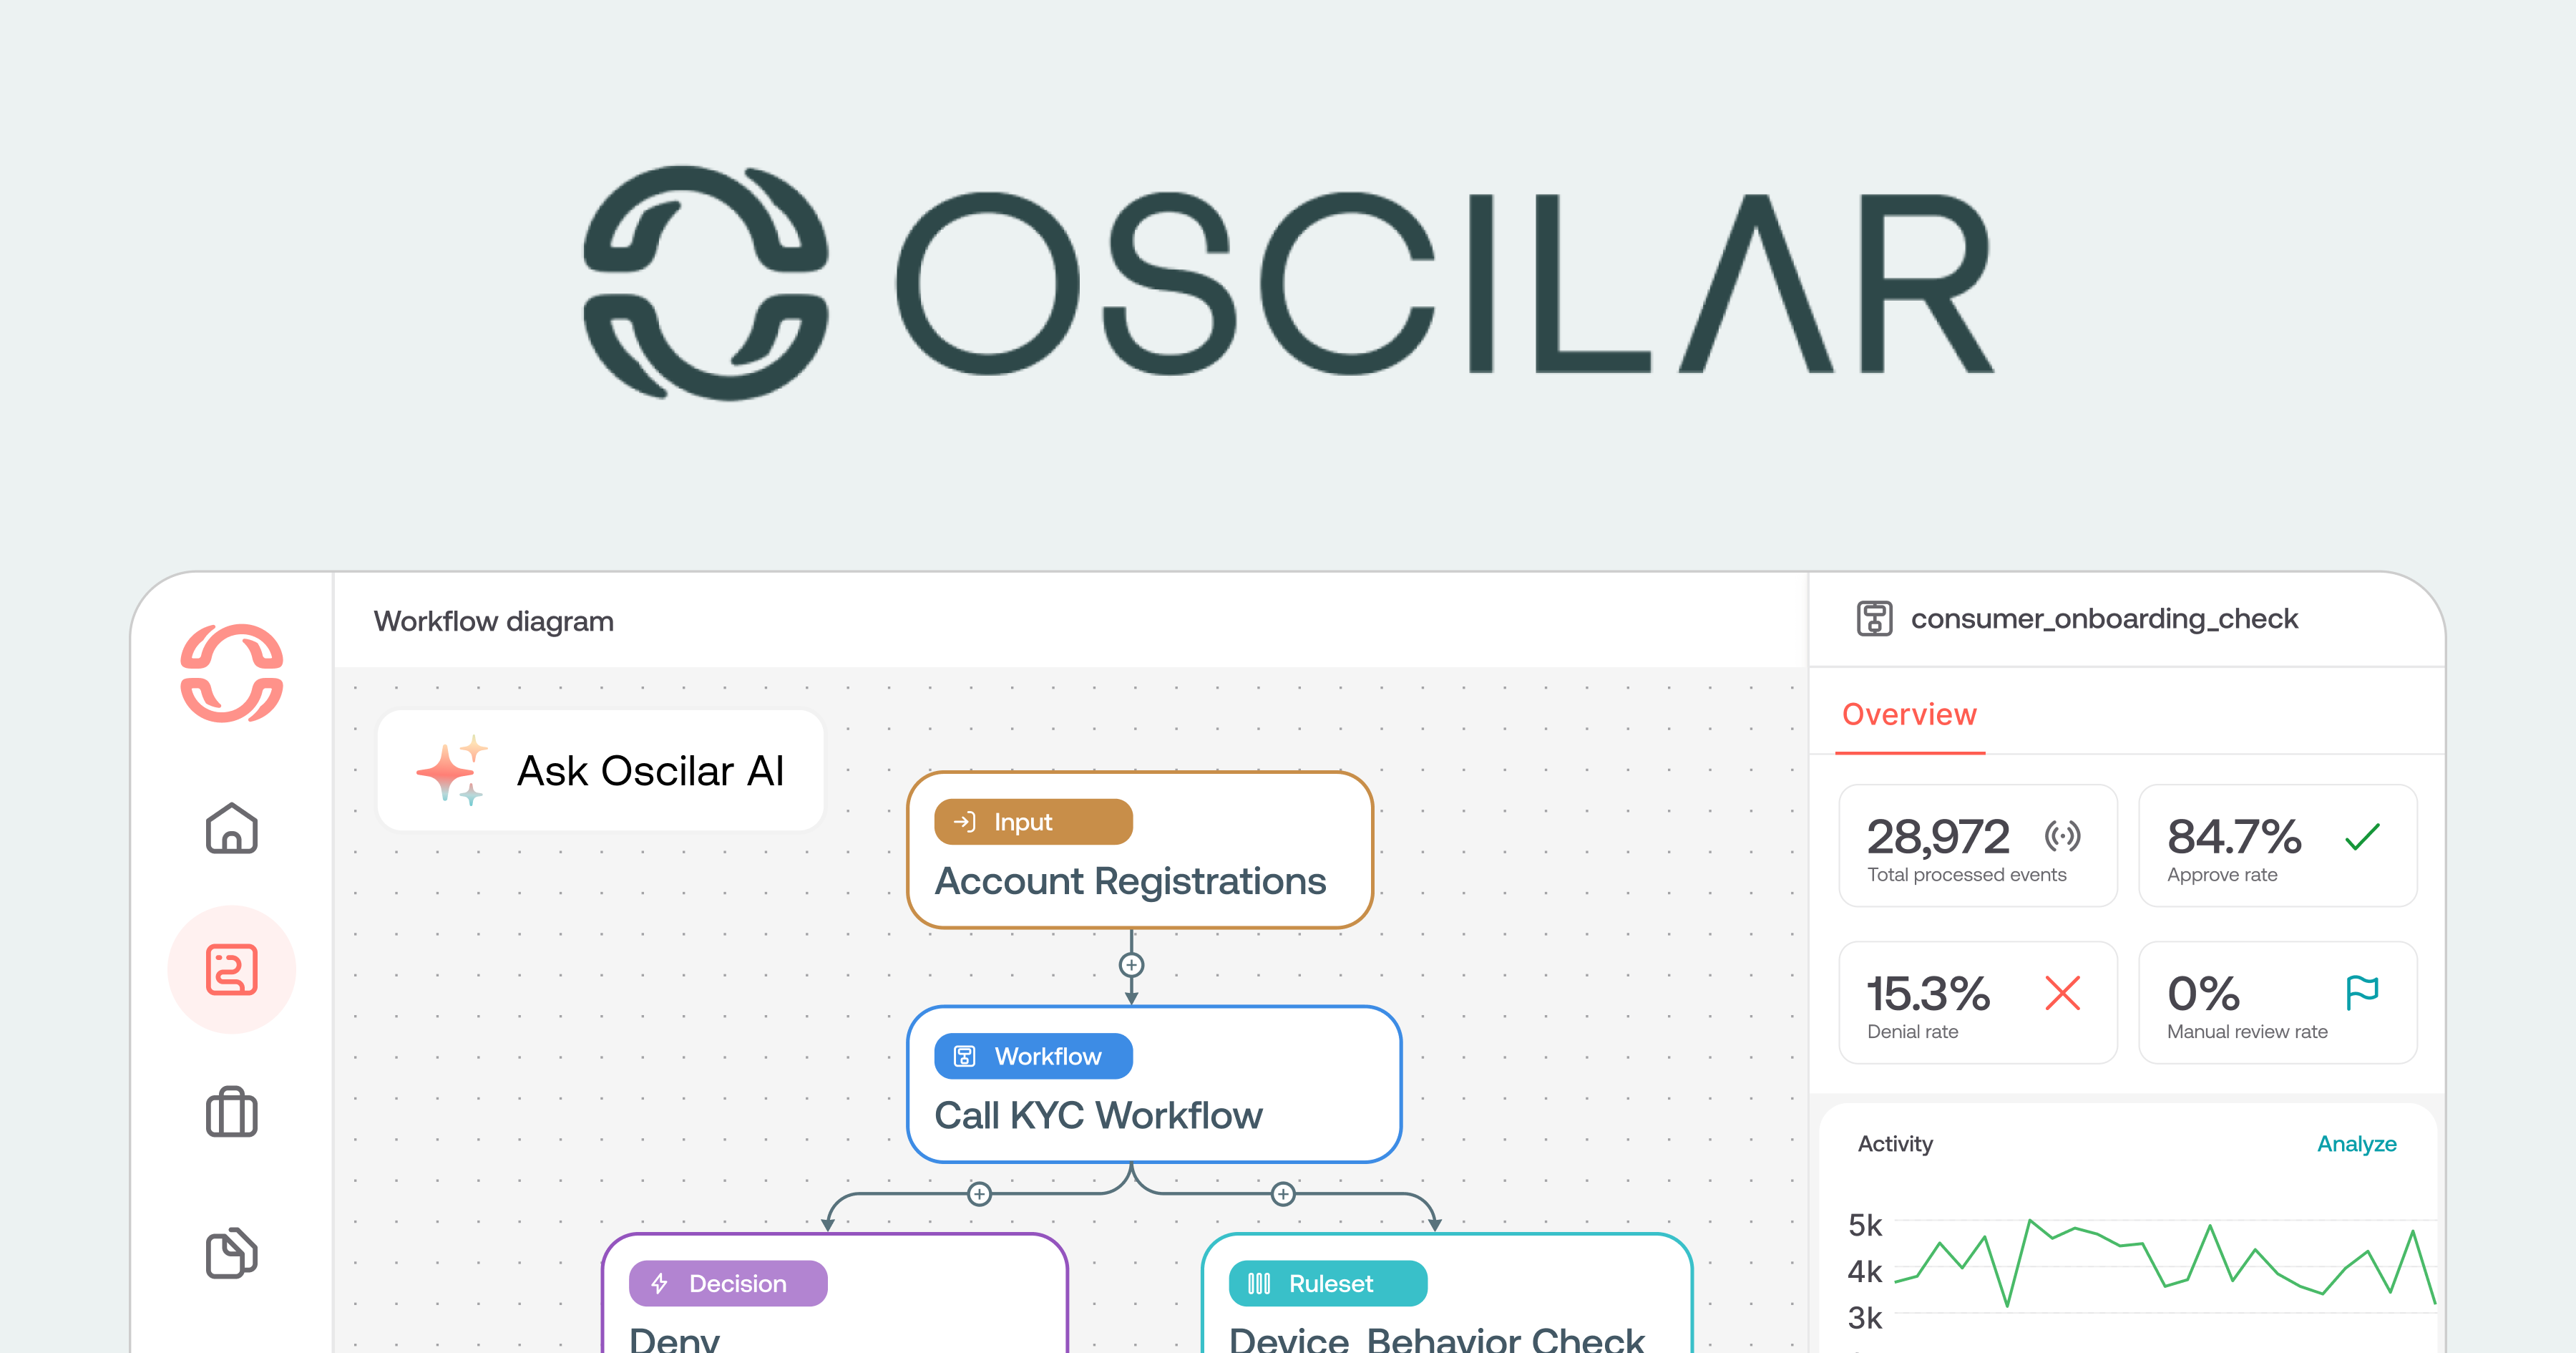
Task: Open the Home sidebar icon
Action: tap(231, 828)
